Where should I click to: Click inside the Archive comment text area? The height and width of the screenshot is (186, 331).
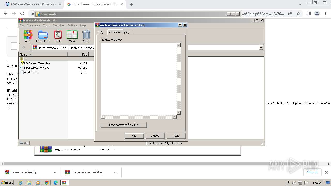coord(139,79)
